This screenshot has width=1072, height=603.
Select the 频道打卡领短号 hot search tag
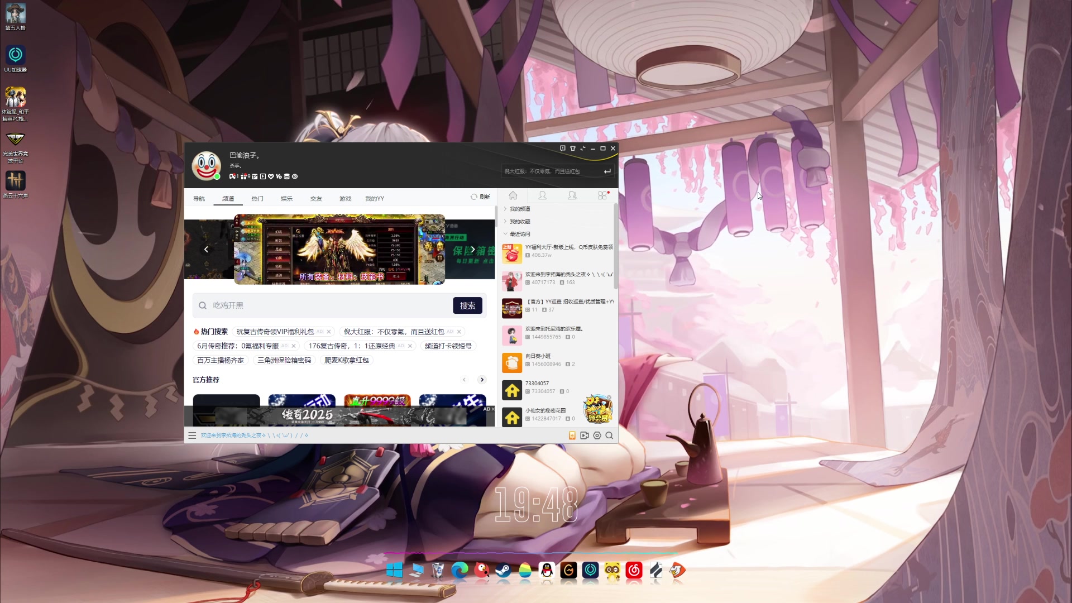point(448,346)
